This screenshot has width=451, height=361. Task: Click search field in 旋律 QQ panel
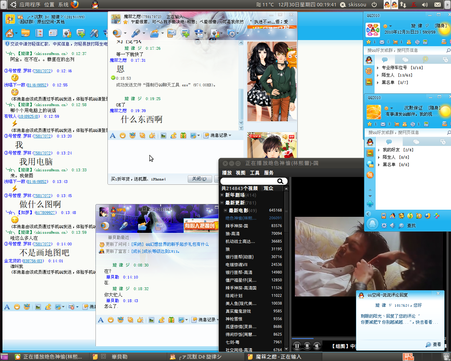tap(406, 50)
